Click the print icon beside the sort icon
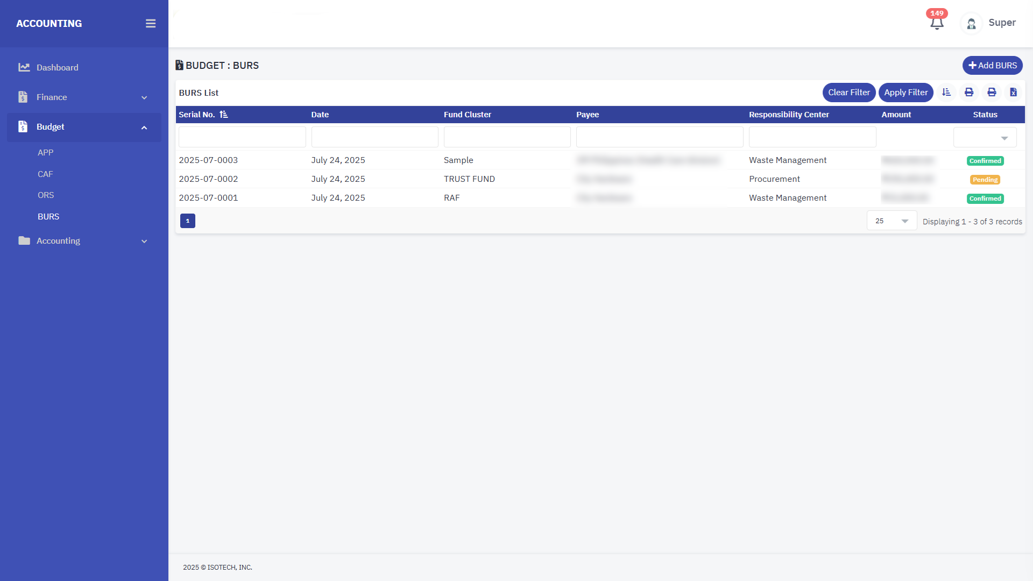Viewport: 1033px width, 581px height. click(969, 93)
